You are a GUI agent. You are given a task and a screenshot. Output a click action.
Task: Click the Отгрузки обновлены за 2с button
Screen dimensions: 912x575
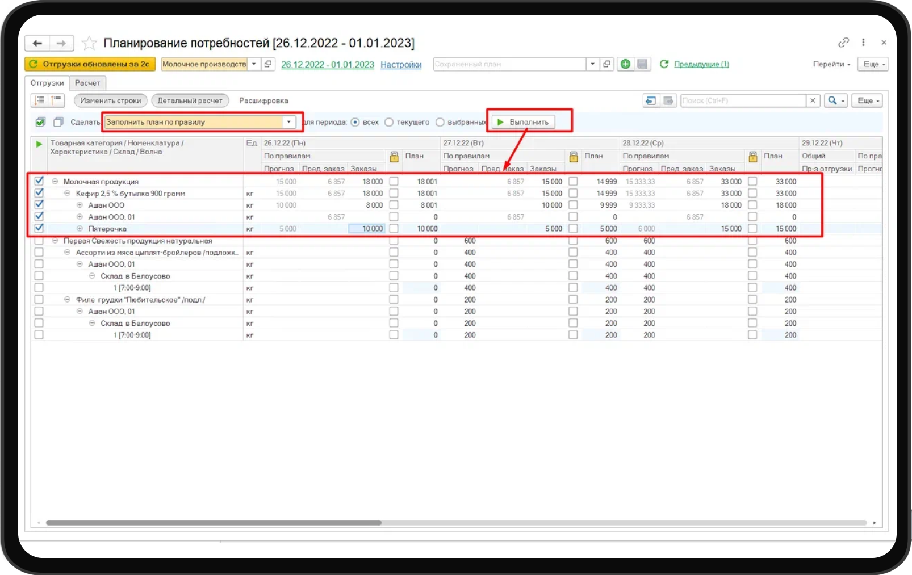pyautogui.click(x=90, y=64)
